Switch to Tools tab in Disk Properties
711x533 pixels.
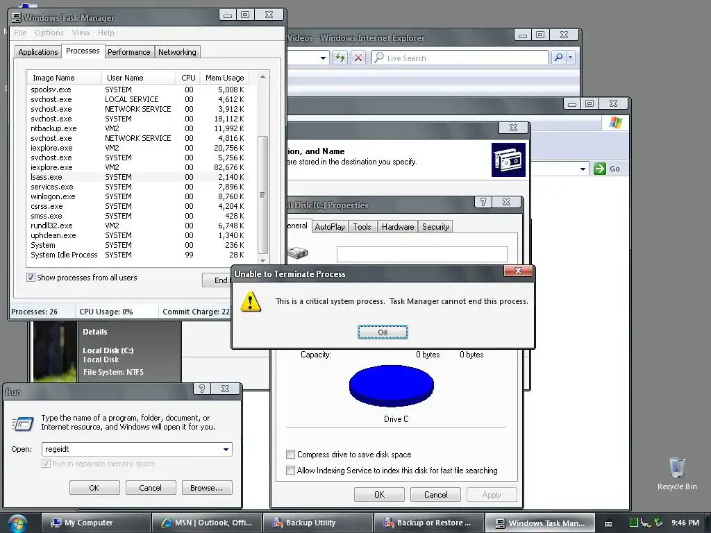coord(362,227)
